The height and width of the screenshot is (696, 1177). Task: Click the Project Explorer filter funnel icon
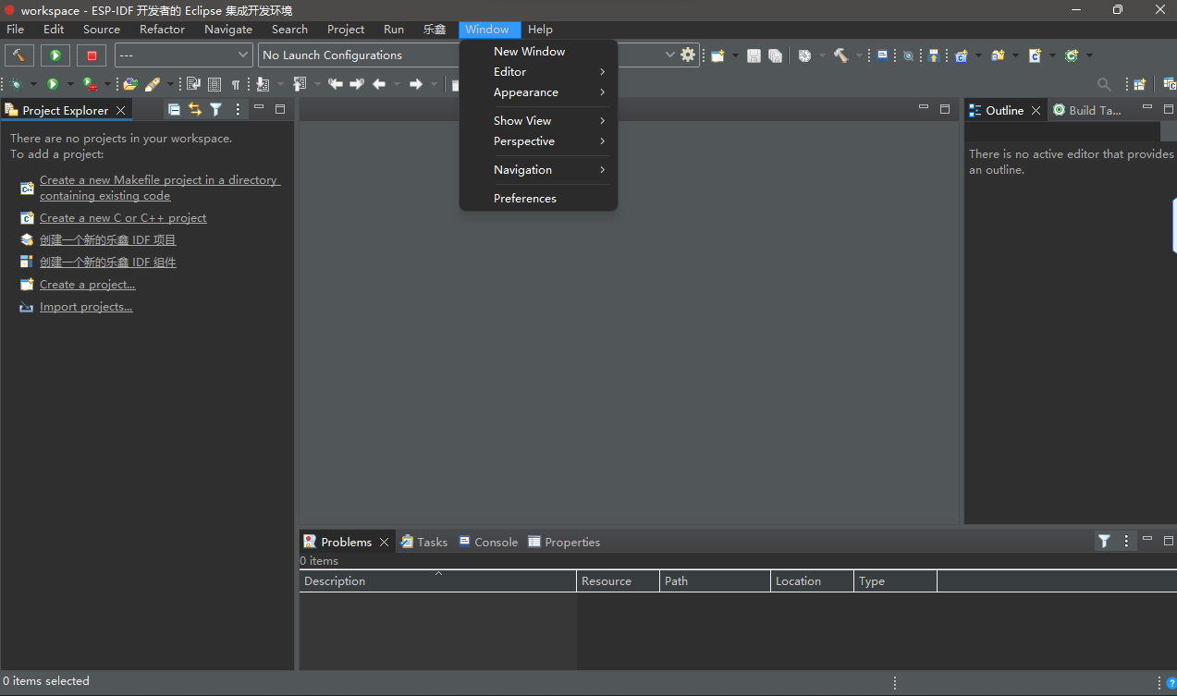click(215, 109)
